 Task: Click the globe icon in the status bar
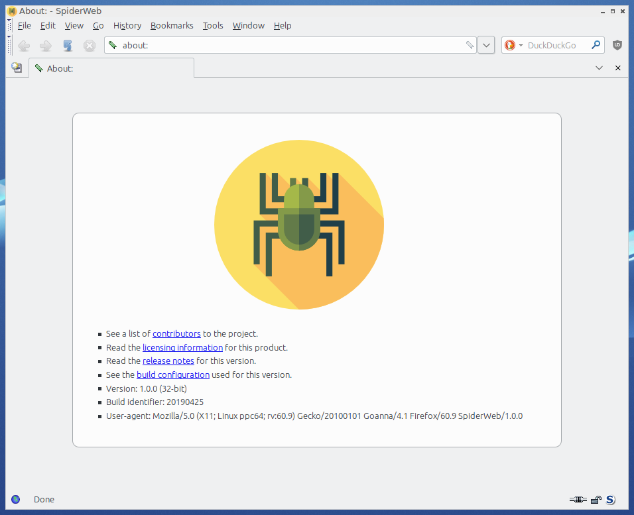pyautogui.click(x=16, y=499)
